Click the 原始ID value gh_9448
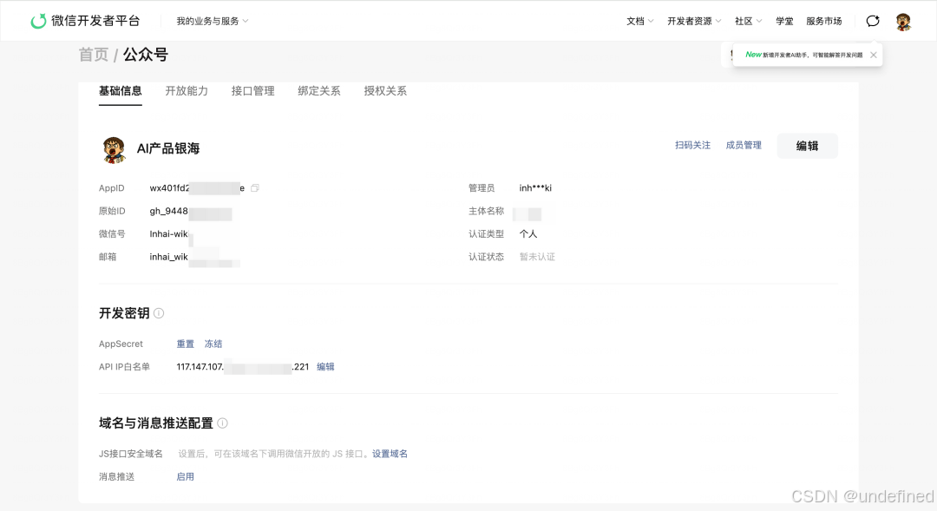937x511 pixels. (x=168, y=211)
